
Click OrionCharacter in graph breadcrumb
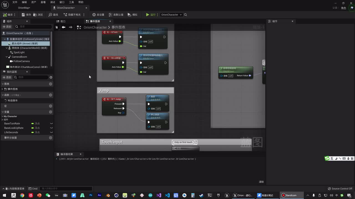pyautogui.click(x=95, y=27)
